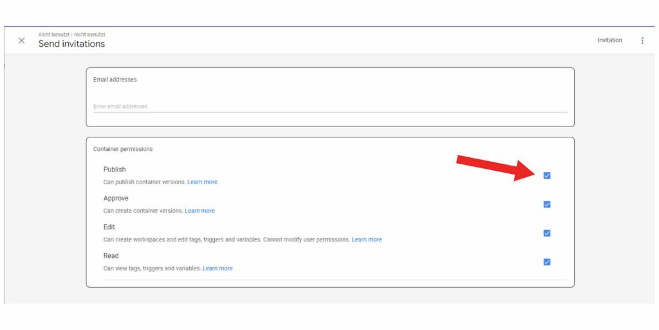
Task: Select the Edit permission label
Action: (x=109, y=227)
